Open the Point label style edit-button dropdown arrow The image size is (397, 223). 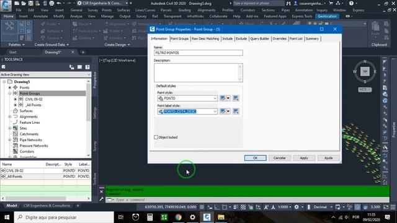228,111
